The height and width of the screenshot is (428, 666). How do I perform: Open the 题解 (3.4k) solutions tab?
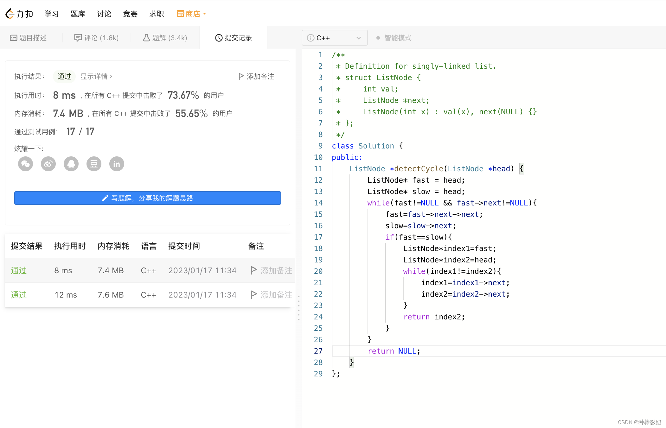pyautogui.click(x=165, y=38)
